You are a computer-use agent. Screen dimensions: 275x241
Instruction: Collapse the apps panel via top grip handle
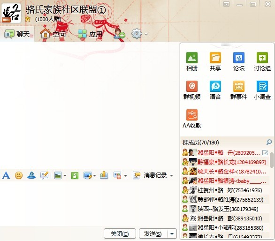[x=228, y=45]
